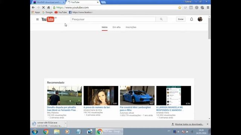Open the Facebook bookmark

tap(81, 12)
